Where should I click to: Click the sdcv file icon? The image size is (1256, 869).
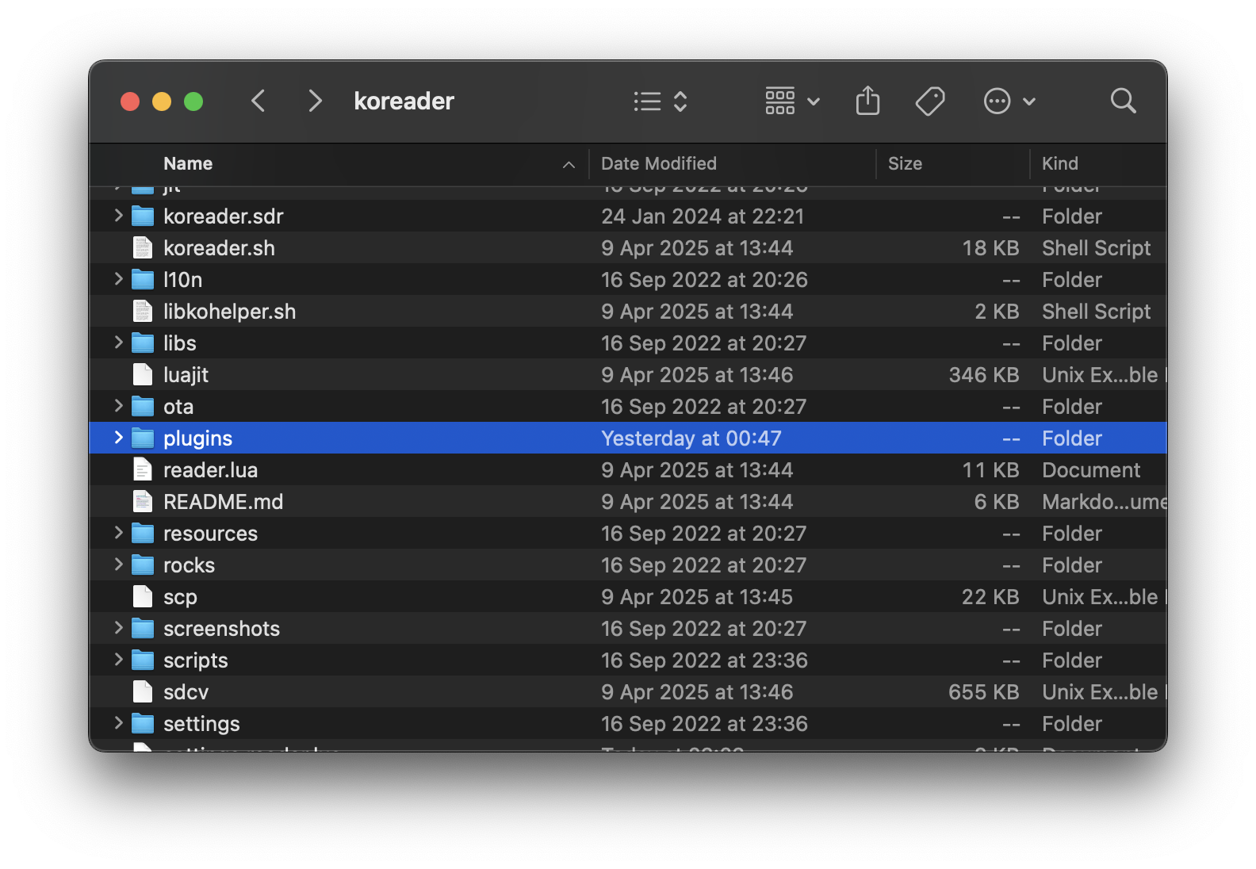[x=143, y=691]
